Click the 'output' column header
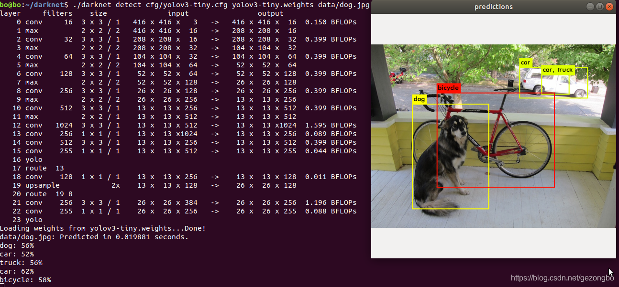619x287 pixels. click(271, 13)
